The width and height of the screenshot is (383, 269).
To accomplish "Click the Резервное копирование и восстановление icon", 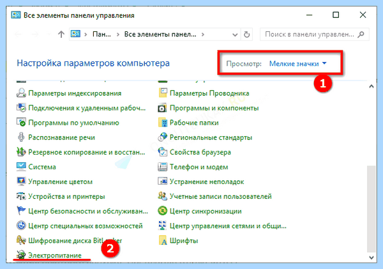I will [21, 152].
